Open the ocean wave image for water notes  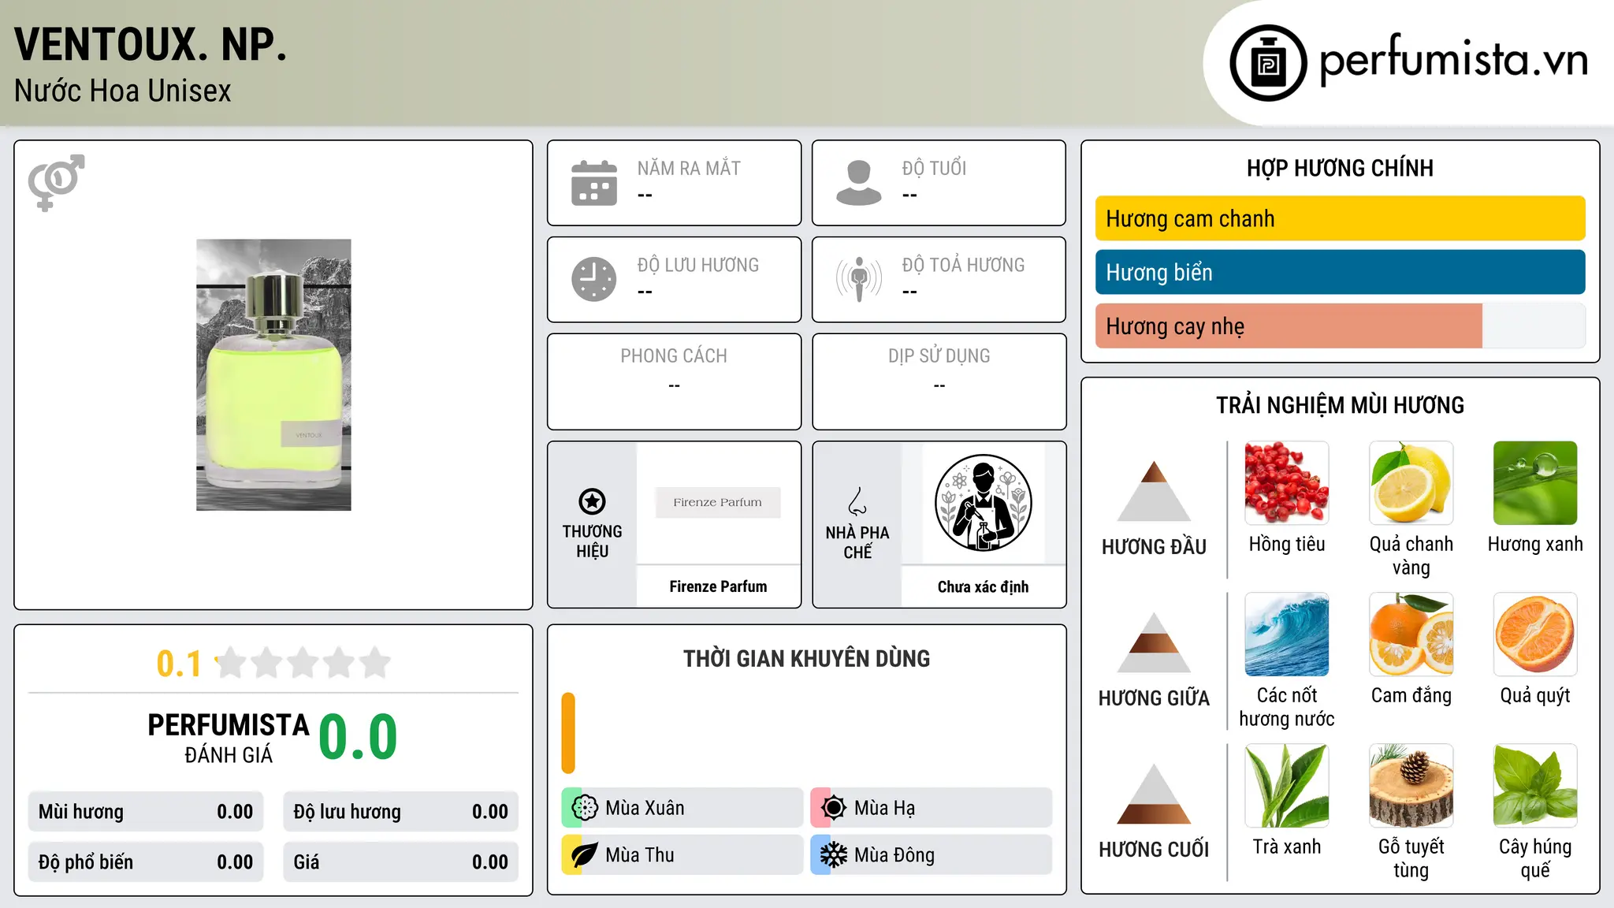point(1287,634)
